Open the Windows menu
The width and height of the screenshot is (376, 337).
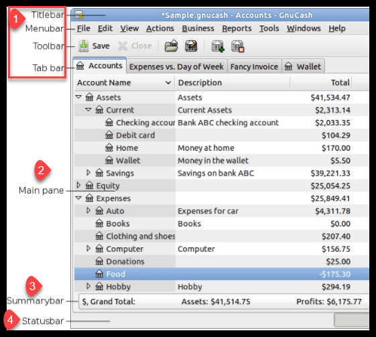tap(304, 28)
